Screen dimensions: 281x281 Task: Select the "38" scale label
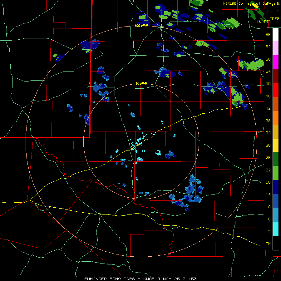tap(268, 121)
